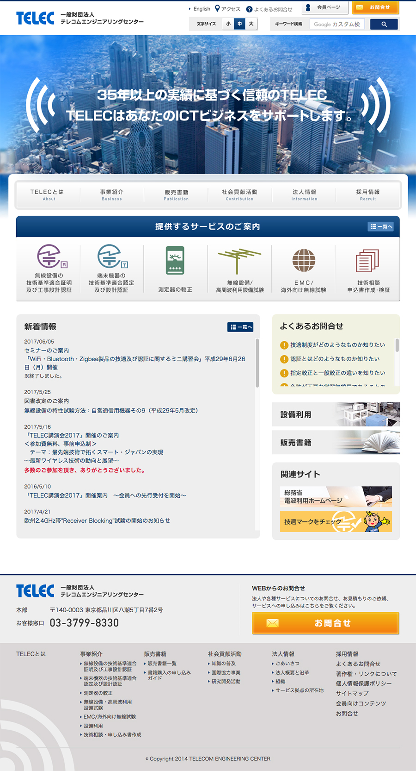Open 販売書籍 Publication menu
Image resolution: width=416 pixels, height=771 pixels.
[176, 194]
